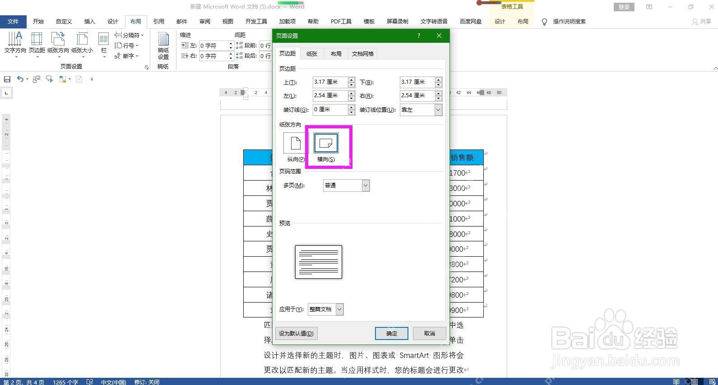Screen dimensions: 718x385
Task: Open the page setup dialog launcher arrow
Action: pos(146,68)
